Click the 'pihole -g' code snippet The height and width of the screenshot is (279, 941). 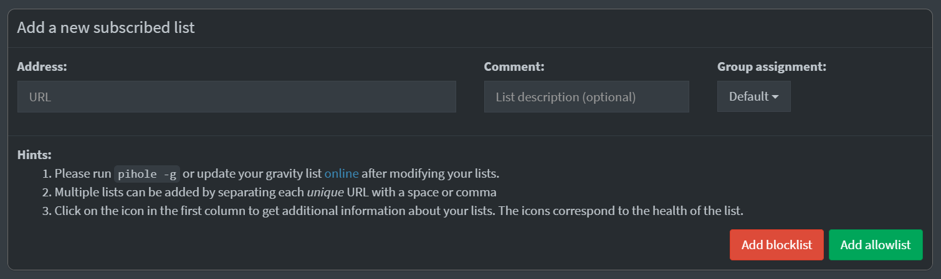click(147, 173)
